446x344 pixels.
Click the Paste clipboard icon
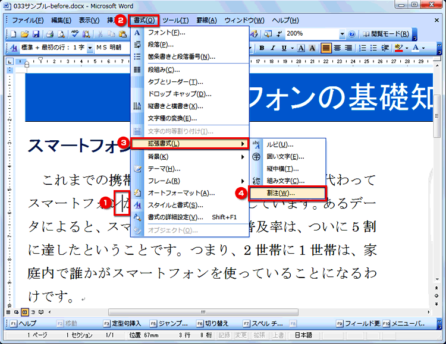[123, 34]
